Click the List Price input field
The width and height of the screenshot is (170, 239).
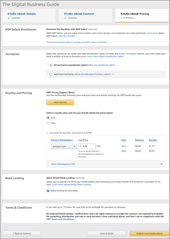(x=87, y=146)
